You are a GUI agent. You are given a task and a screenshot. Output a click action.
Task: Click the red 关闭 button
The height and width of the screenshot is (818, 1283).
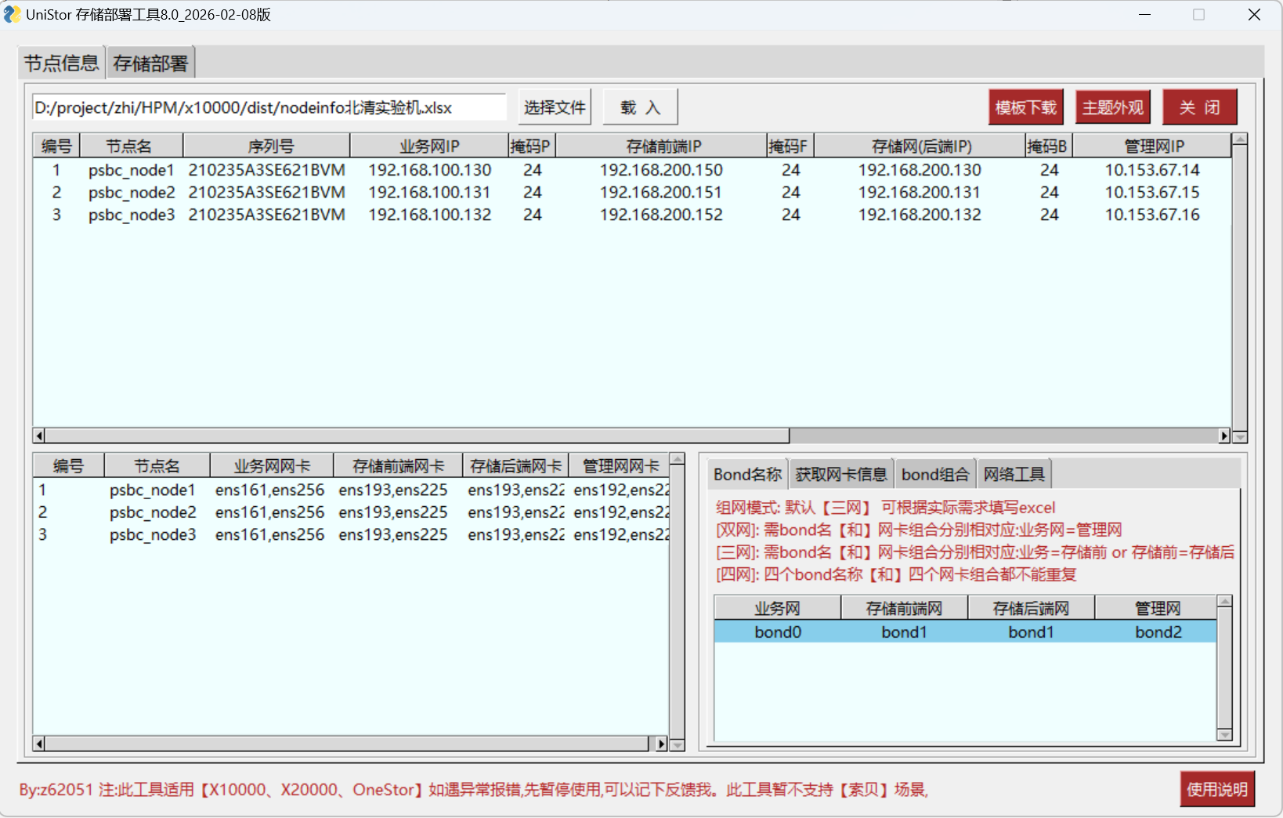(1199, 107)
